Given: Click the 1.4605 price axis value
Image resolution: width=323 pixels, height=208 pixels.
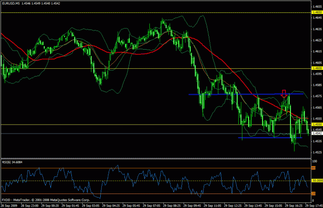Looking at the screenshot, I should tap(317, 63).
